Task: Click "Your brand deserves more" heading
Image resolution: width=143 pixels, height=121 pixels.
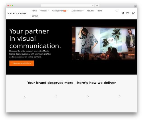Action: click(71, 83)
